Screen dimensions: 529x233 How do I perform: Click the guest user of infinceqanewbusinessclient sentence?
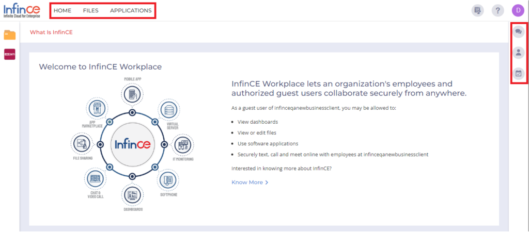coord(314,108)
